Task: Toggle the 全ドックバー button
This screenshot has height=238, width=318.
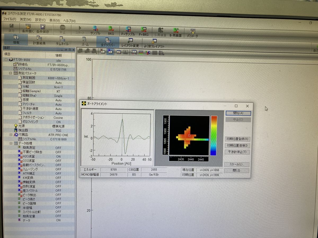Action: click(108, 42)
